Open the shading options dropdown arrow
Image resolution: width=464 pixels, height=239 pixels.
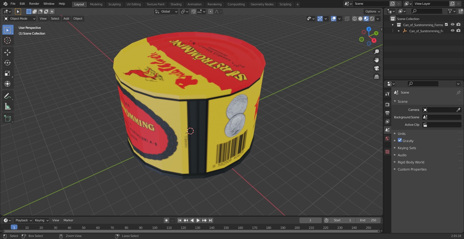tap(378, 19)
